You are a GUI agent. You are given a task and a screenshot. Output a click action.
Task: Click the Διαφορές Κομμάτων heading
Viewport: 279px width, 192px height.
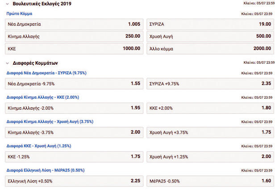[35, 63]
